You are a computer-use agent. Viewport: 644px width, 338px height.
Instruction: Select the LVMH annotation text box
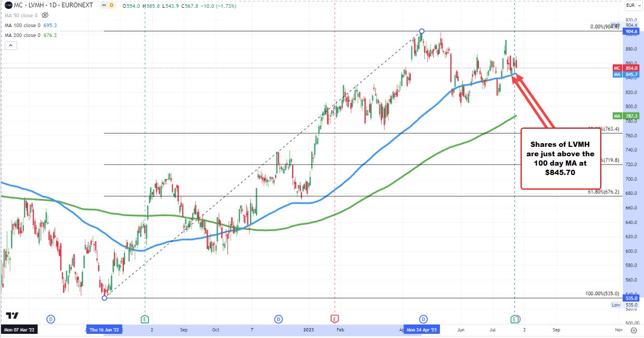[561, 158]
